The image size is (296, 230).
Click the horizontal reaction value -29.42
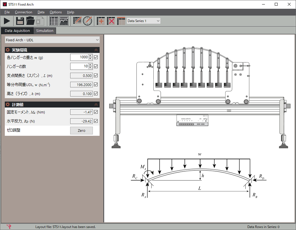82,121
